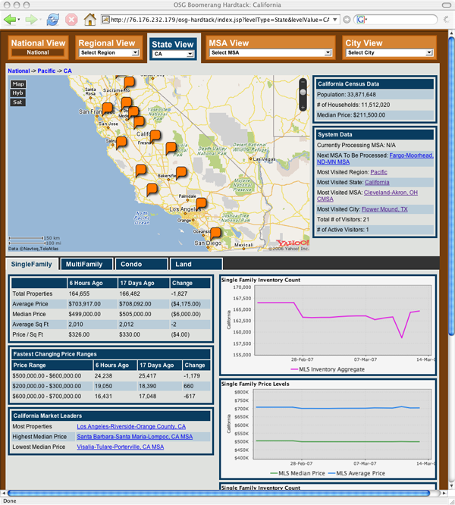455x505 pixels.
Task: Click the Population: 33,871,648 text
Action: click(x=346, y=95)
